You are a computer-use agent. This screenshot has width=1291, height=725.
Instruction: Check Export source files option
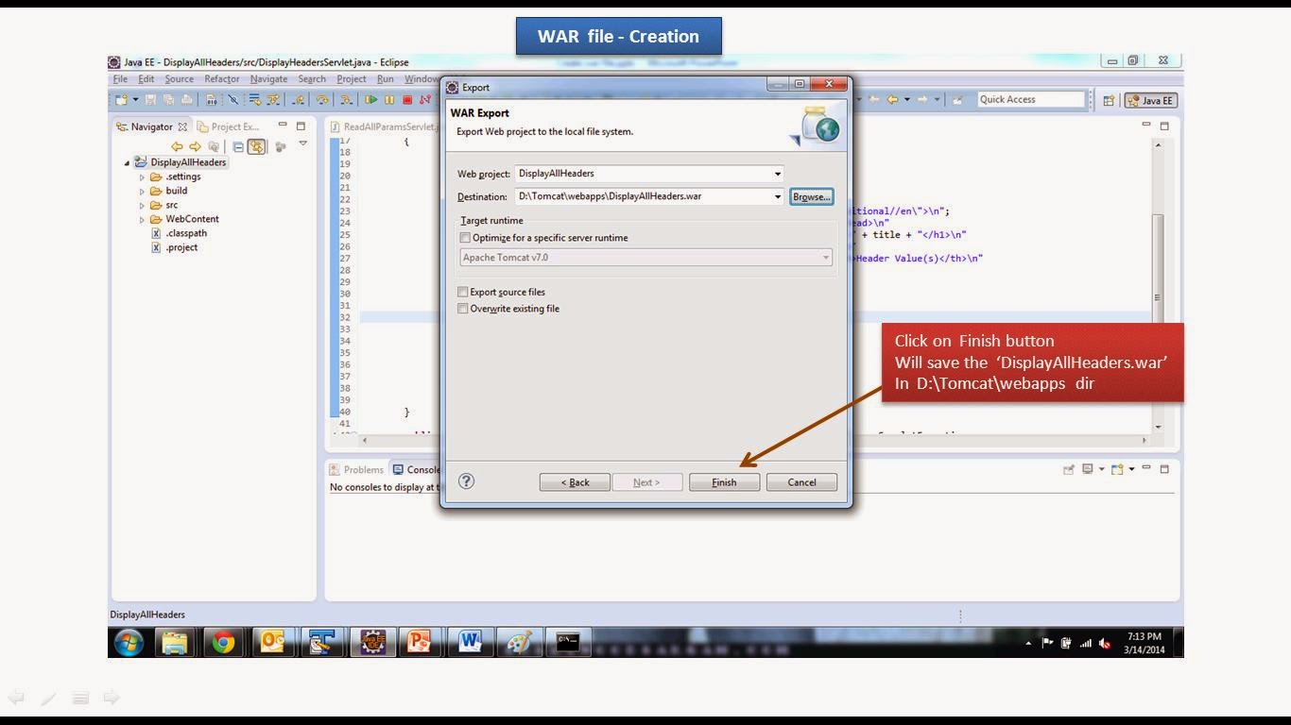[463, 292]
